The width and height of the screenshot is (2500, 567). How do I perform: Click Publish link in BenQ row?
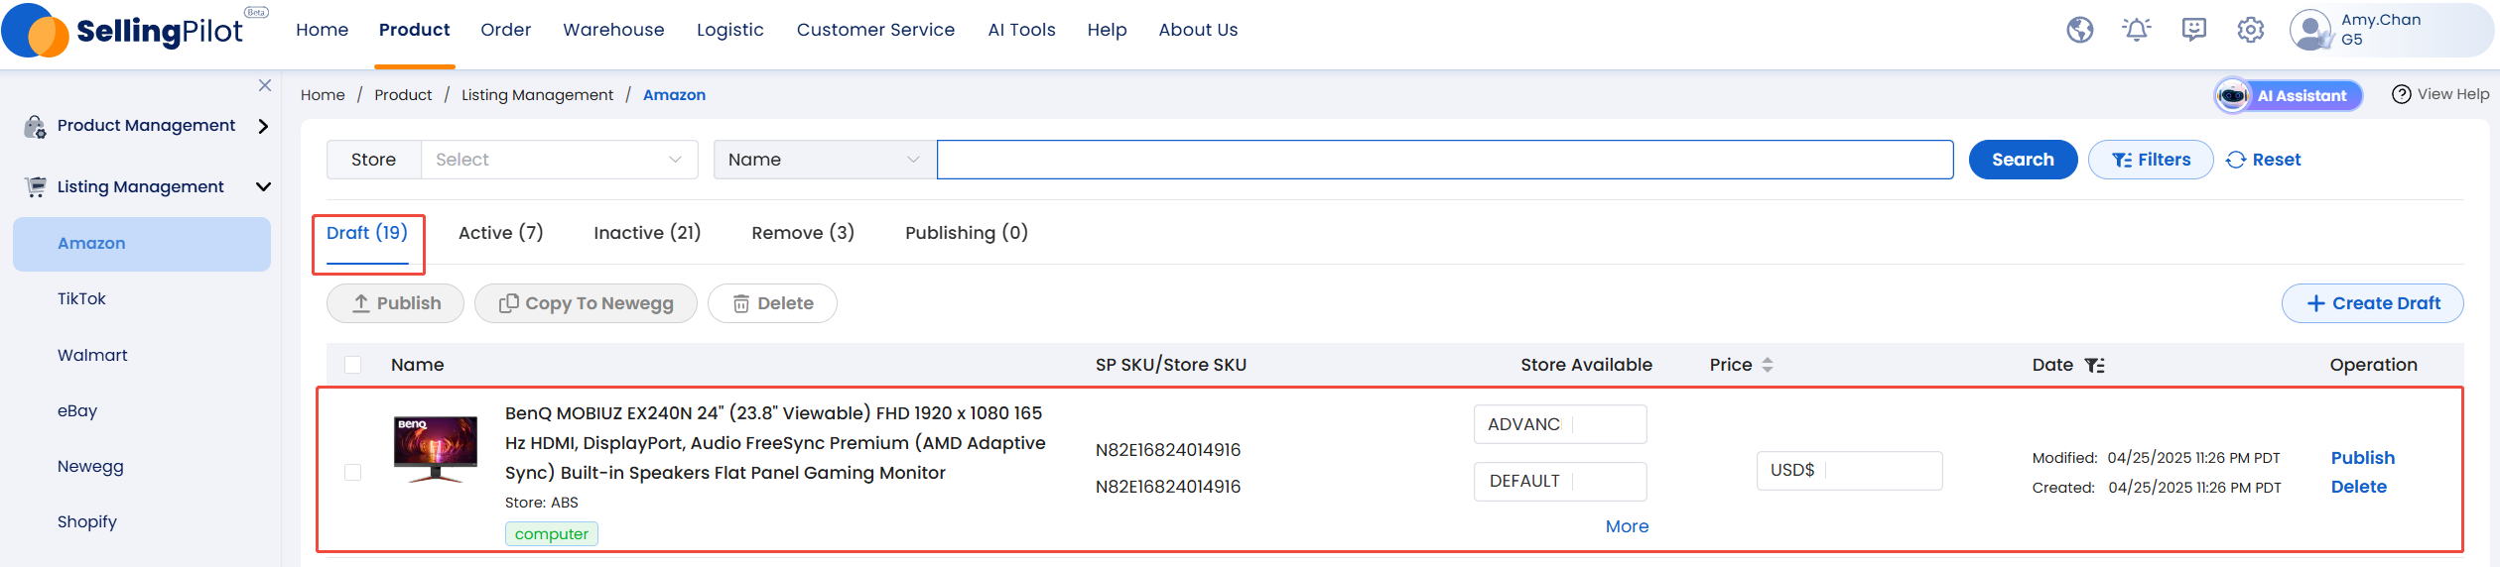tap(2362, 458)
